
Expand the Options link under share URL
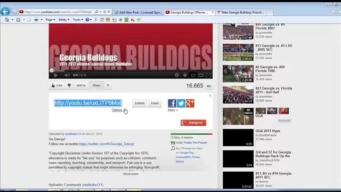click(118, 110)
